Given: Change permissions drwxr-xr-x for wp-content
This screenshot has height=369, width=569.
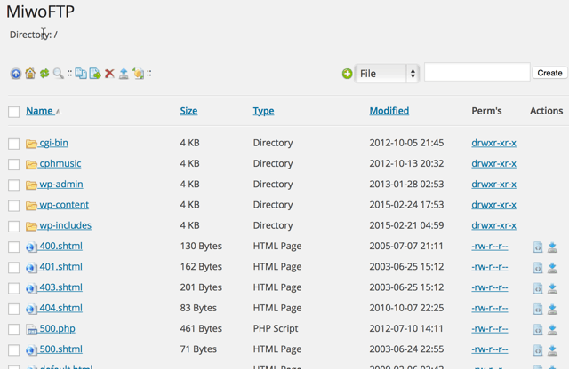Looking at the screenshot, I should [494, 205].
